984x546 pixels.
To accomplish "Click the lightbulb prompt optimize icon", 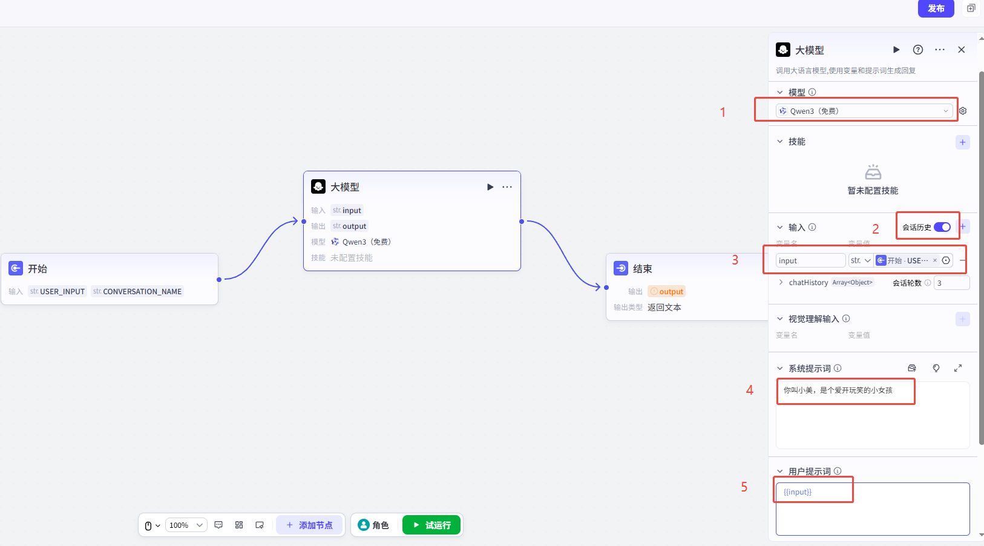I will pos(936,368).
